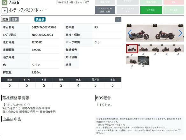This screenshot has height=140, width=186.
Task: Open the dark damage close-up thumbnail
Action: (143, 60)
